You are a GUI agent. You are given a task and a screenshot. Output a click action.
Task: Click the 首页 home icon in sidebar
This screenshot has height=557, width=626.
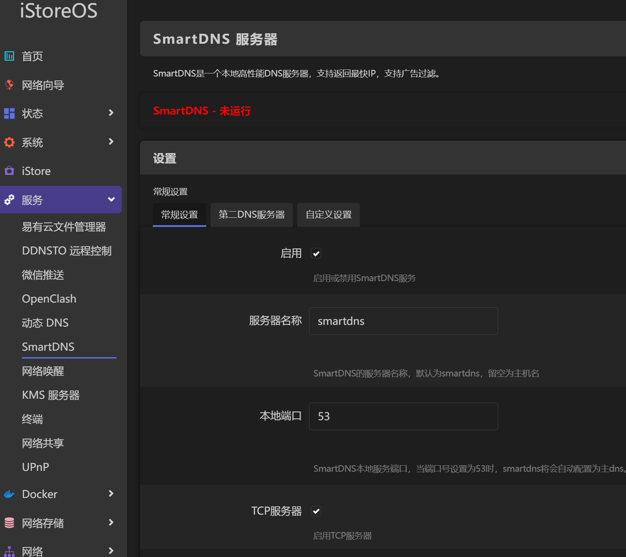[9, 56]
